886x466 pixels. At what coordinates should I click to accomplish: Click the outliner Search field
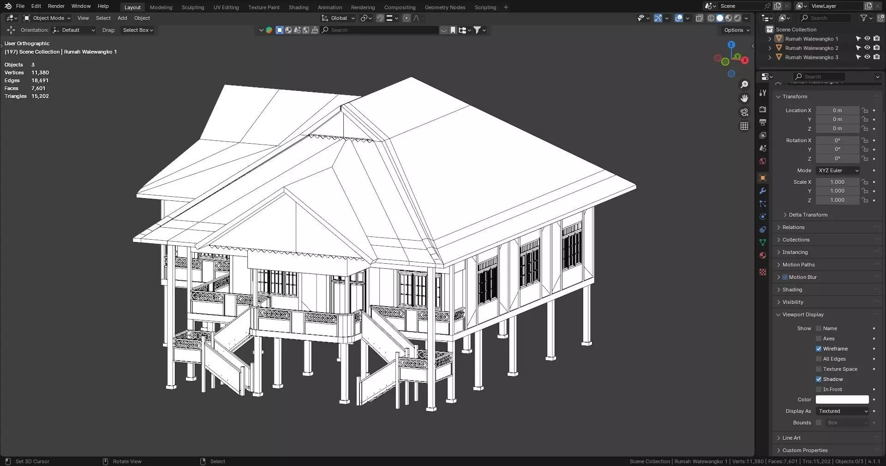(826, 18)
